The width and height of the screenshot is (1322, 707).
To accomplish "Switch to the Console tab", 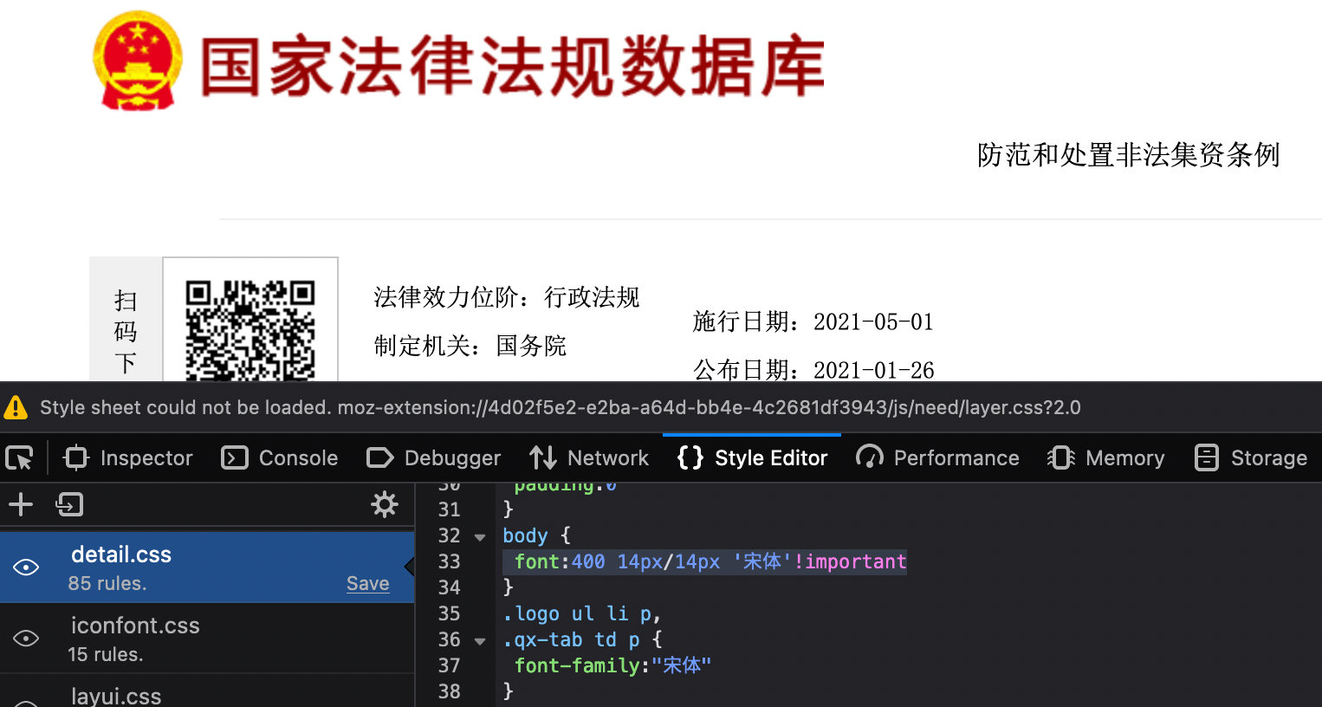I will coord(280,457).
